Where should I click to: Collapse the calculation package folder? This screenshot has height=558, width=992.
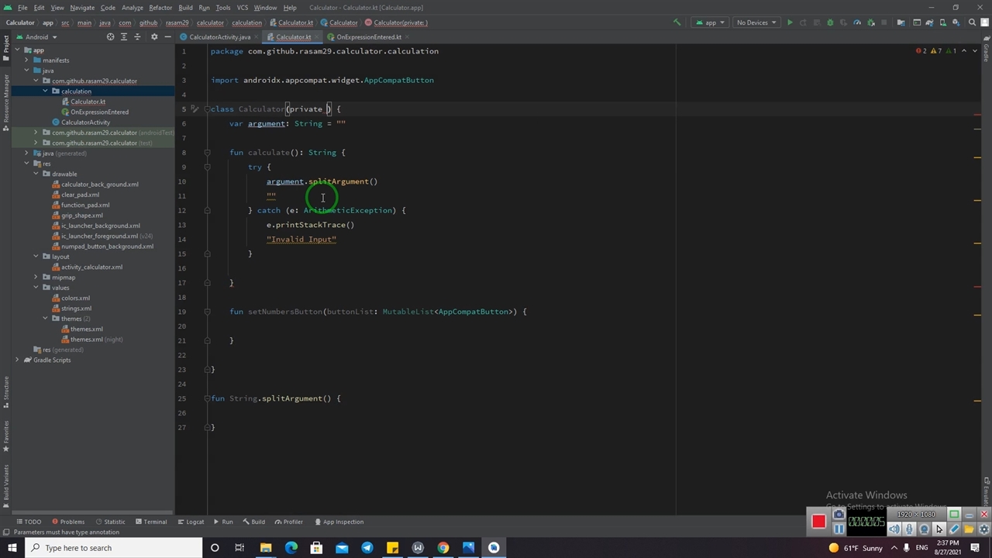click(45, 91)
